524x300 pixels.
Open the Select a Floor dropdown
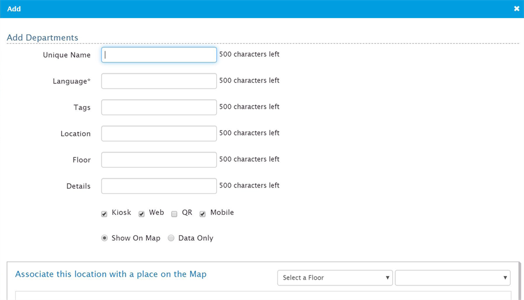pos(335,278)
